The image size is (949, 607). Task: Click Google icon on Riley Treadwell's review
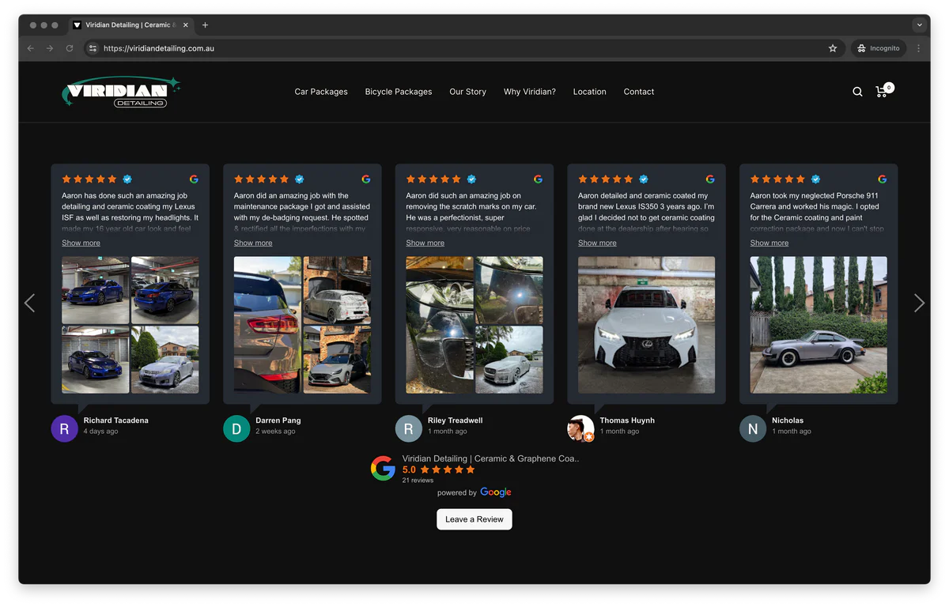[x=538, y=179]
